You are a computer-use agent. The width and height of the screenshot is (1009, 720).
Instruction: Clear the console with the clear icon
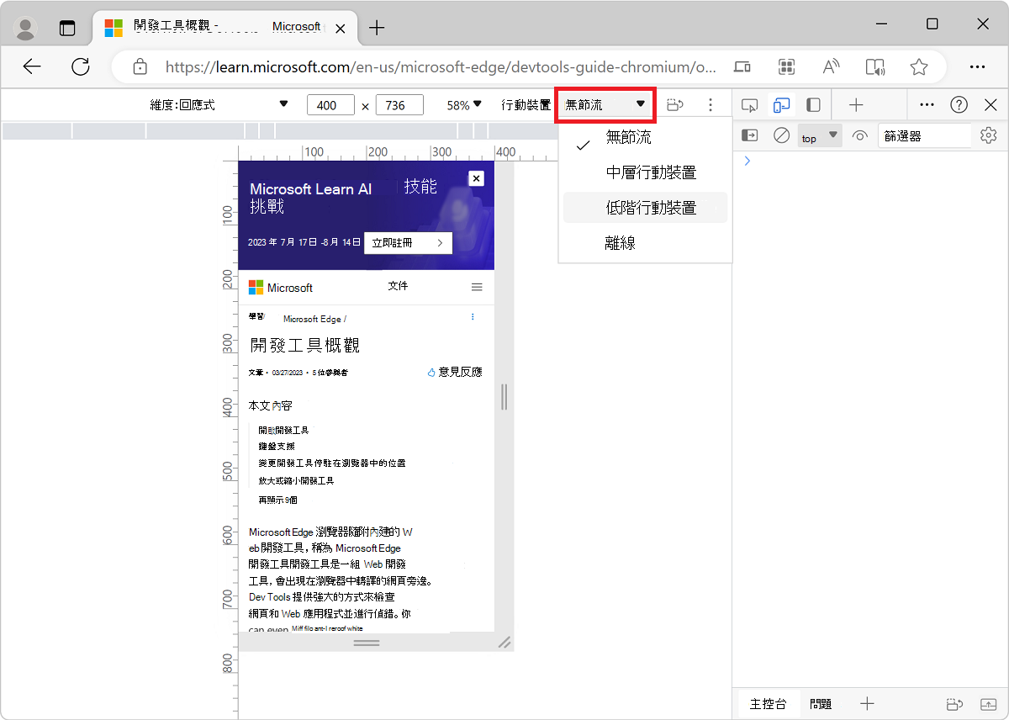[781, 135]
